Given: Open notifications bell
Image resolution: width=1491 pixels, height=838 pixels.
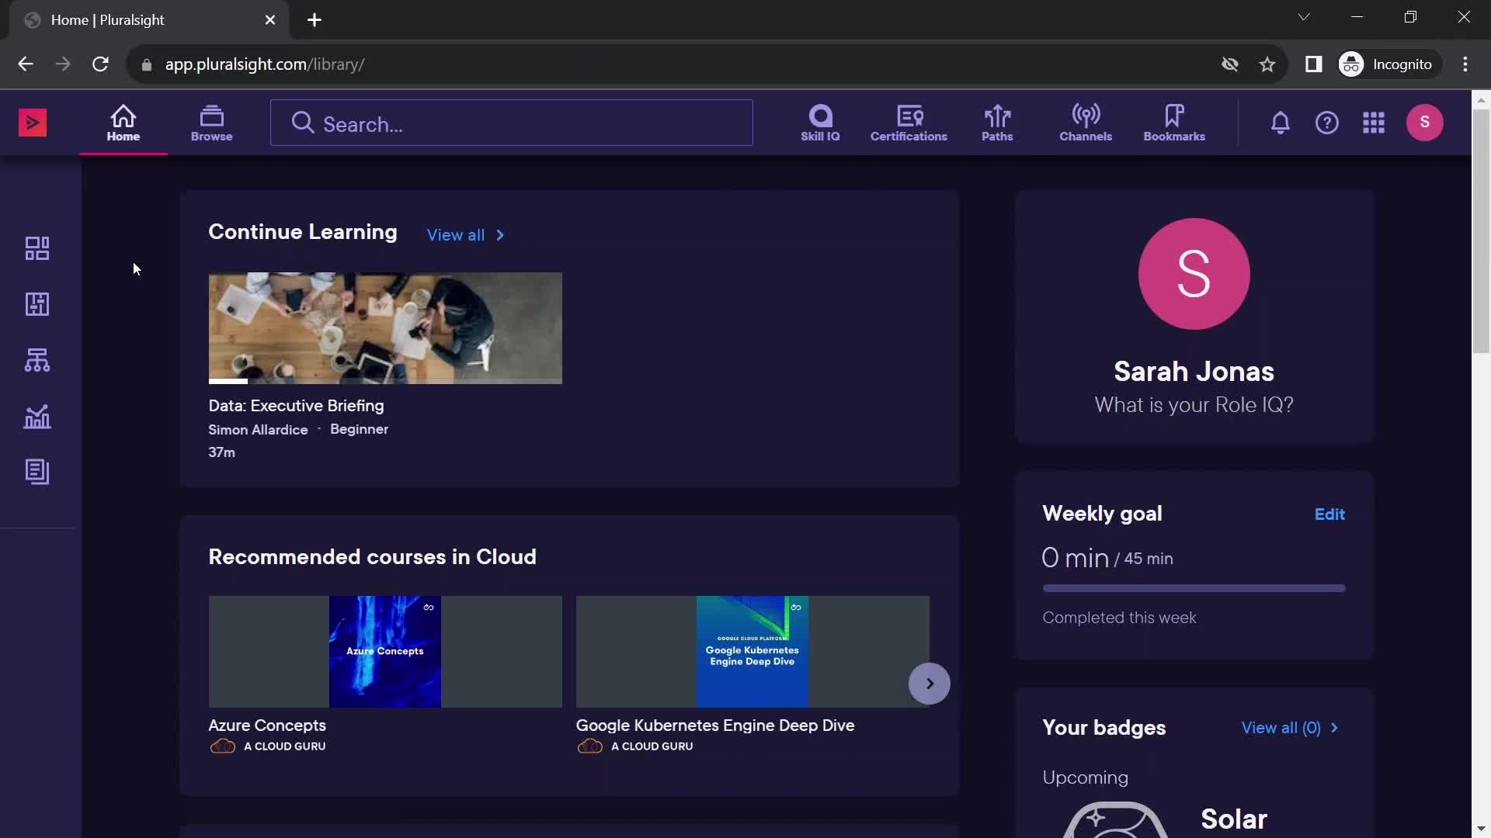Looking at the screenshot, I should [x=1281, y=123].
